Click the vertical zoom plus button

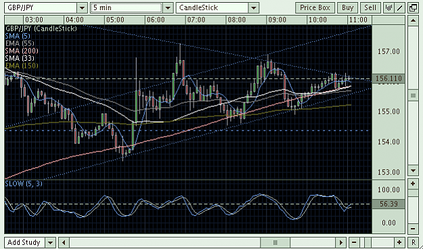click(x=413, y=184)
